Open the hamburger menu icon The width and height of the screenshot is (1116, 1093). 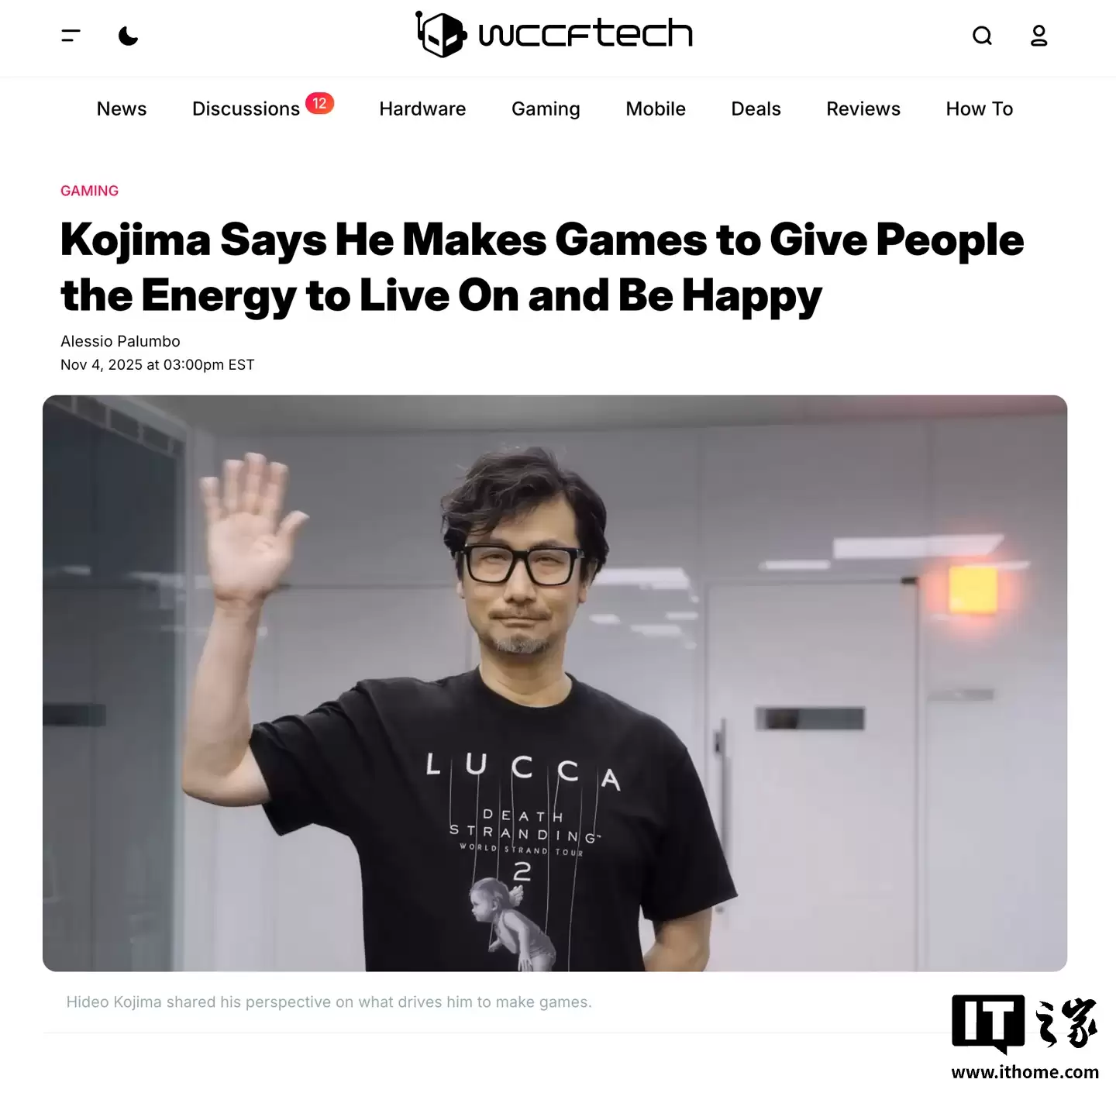tap(71, 36)
